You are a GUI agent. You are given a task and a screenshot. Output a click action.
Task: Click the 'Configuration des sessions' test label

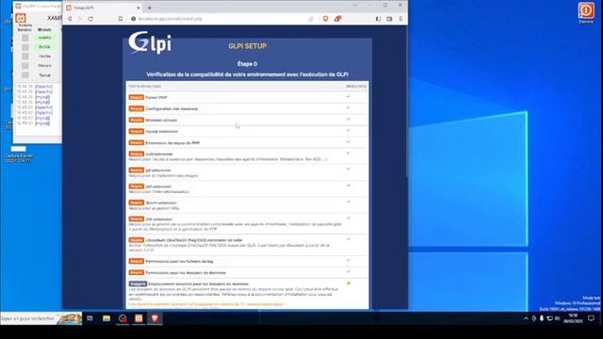point(171,109)
